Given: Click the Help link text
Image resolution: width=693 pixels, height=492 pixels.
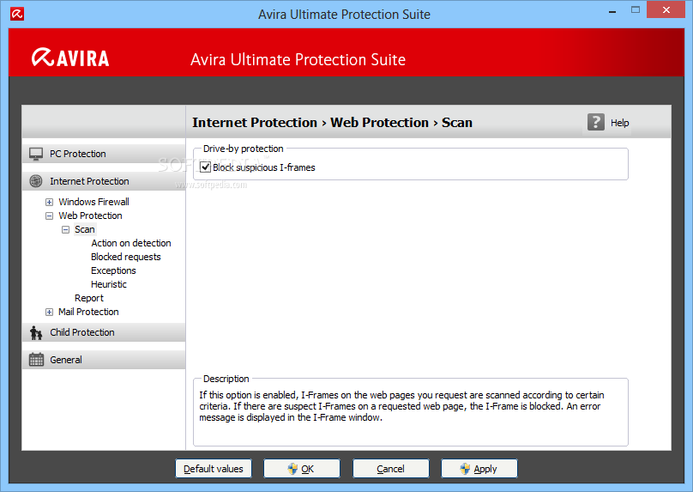Looking at the screenshot, I should click(x=619, y=123).
